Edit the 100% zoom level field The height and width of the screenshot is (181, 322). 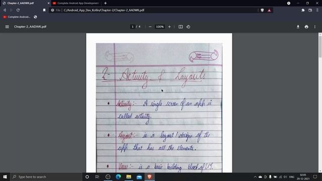[x=160, y=27]
